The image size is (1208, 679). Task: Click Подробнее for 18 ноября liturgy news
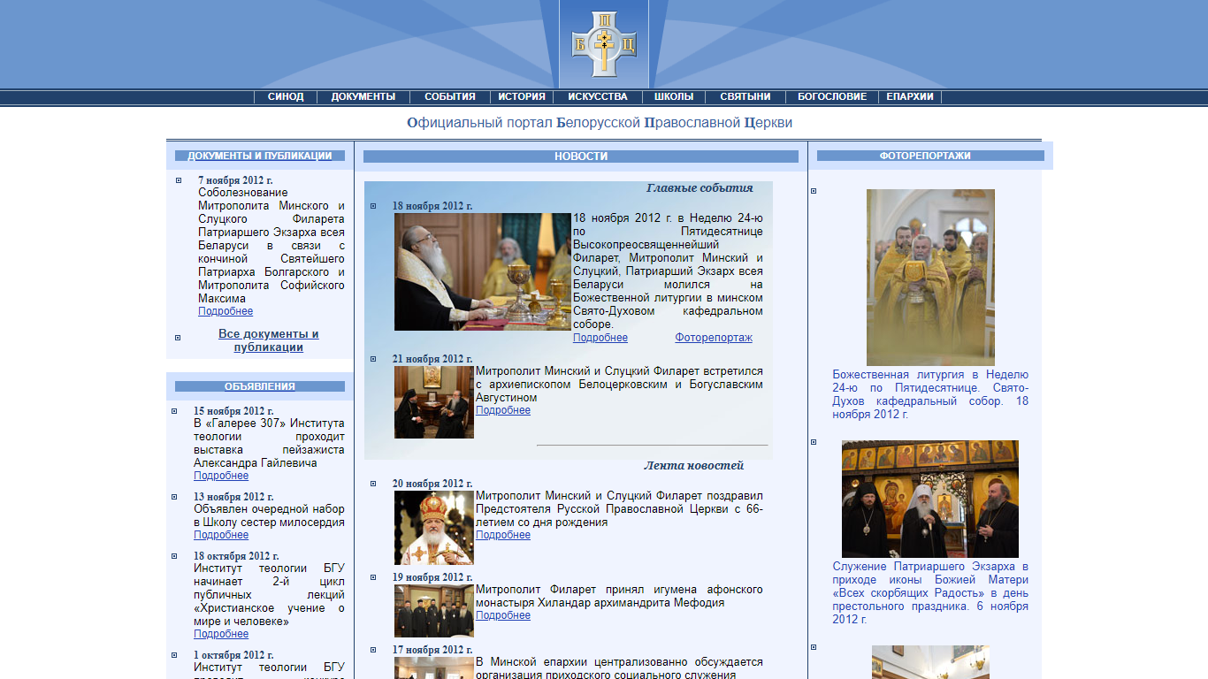tap(600, 338)
